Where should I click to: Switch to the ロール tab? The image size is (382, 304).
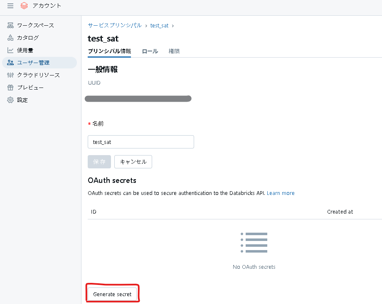coord(150,51)
